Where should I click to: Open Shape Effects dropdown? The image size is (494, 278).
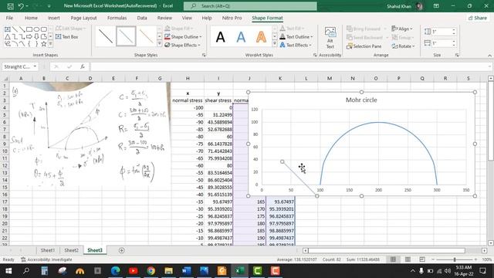tap(182, 45)
